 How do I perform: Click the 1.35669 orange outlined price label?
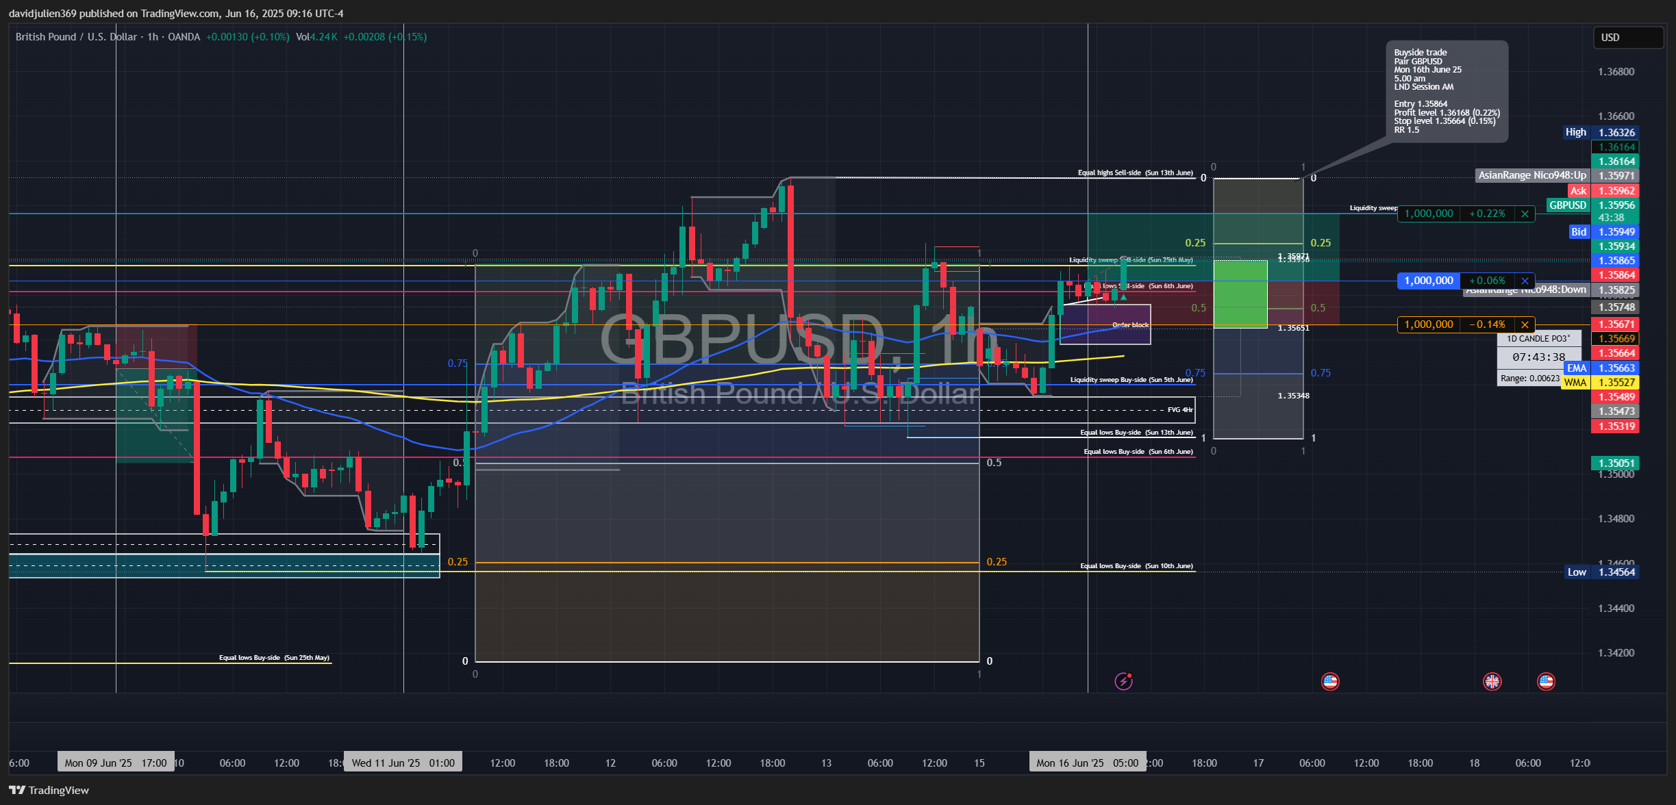(x=1615, y=339)
